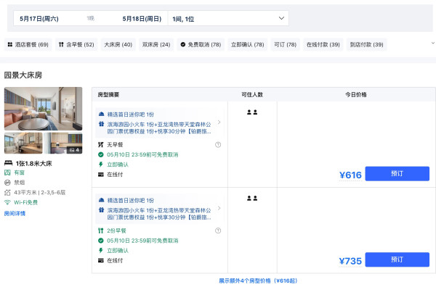Viewport: 436px width, 287px height.
Task: Open the small bathroom thumbnail photo
Action: point(23,143)
